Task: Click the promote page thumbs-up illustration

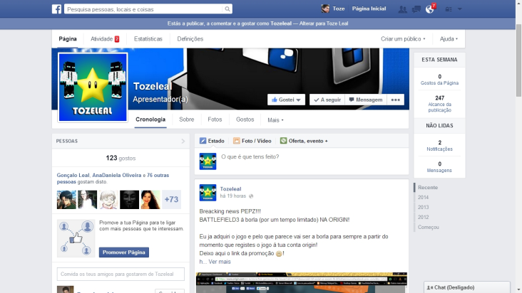Action: click(76, 238)
